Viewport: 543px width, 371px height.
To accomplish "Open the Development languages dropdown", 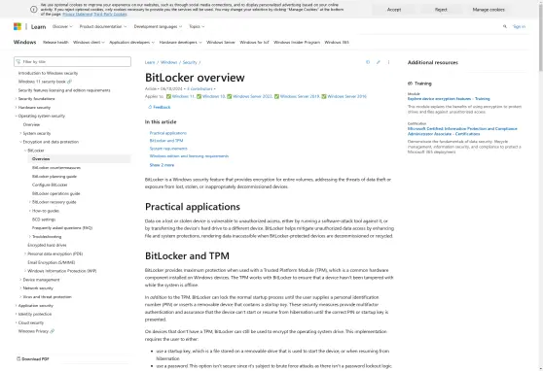I will pos(158,26).
